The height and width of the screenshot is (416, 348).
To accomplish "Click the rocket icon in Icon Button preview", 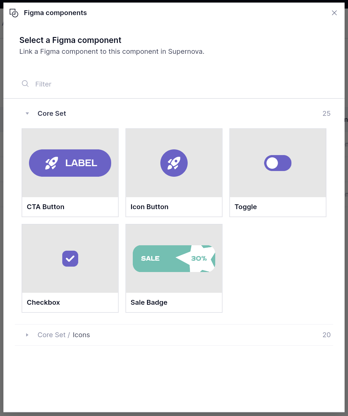I will pyautogui.click(x=174, y=163).
